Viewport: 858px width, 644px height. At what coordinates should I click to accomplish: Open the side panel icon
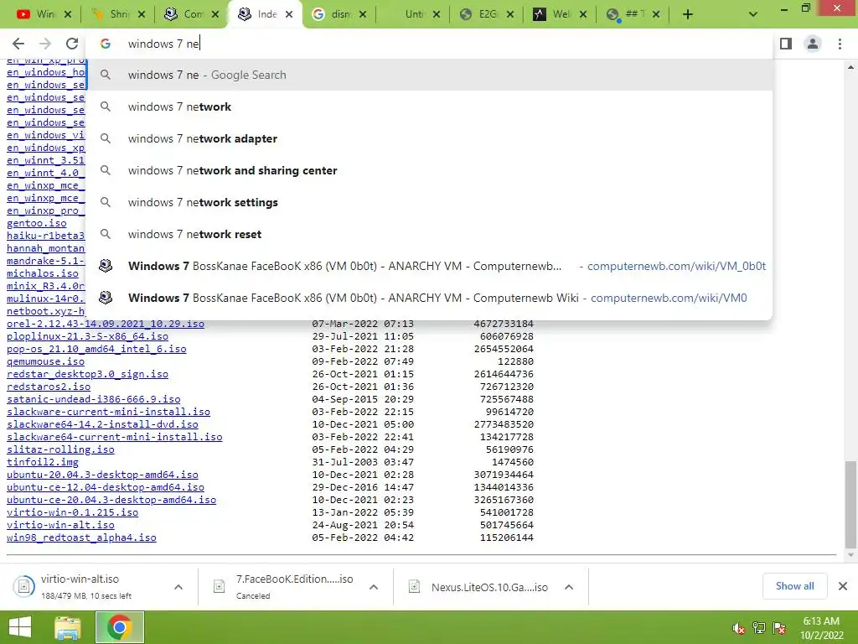tap(786, 44)
